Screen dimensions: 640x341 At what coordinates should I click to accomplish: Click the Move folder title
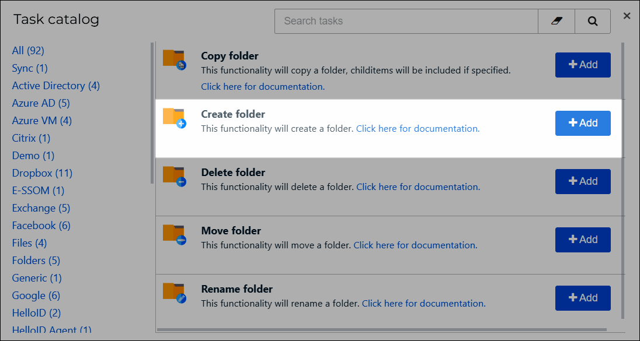pos(231,231)
